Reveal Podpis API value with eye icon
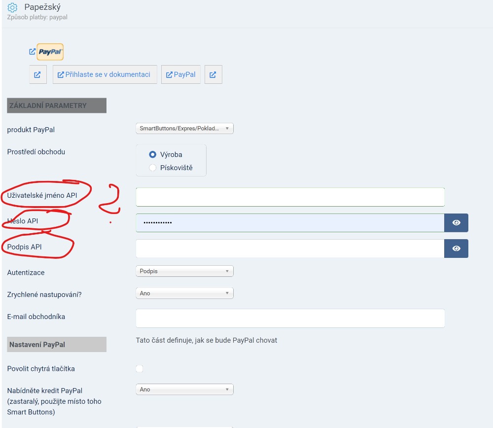This screenshot has height=428, width=493. click(x=456, y=249)
